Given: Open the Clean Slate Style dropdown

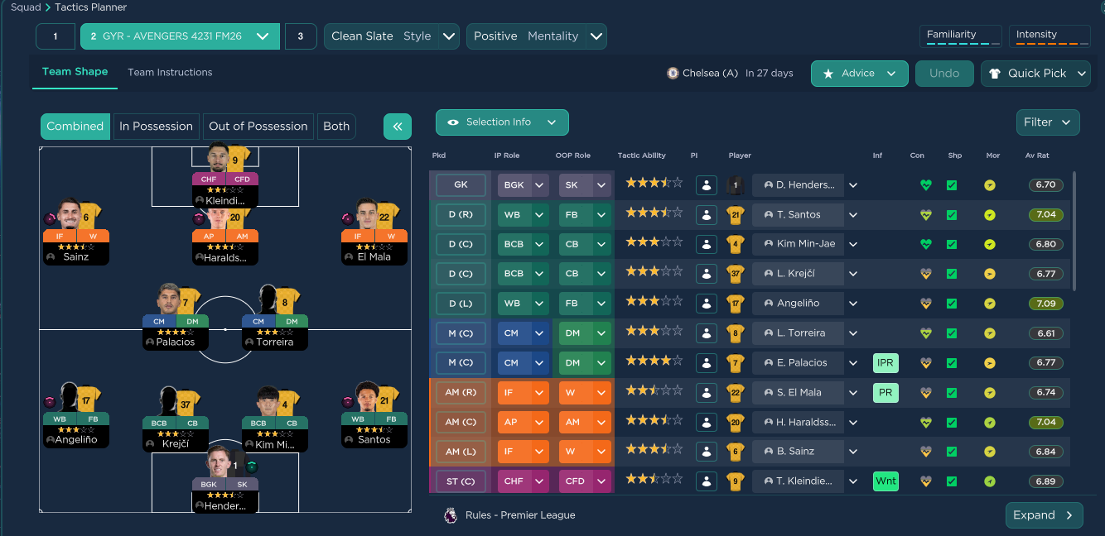Looking at the screenshot, I should [392, 36].
